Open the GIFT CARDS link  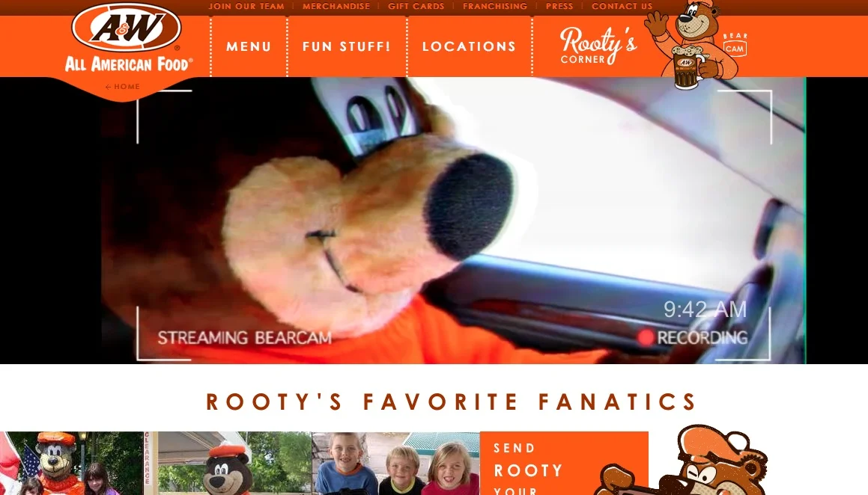pos(416,6)
